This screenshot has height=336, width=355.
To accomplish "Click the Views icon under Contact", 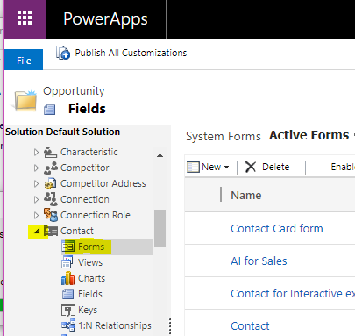I will pos(67,262).
